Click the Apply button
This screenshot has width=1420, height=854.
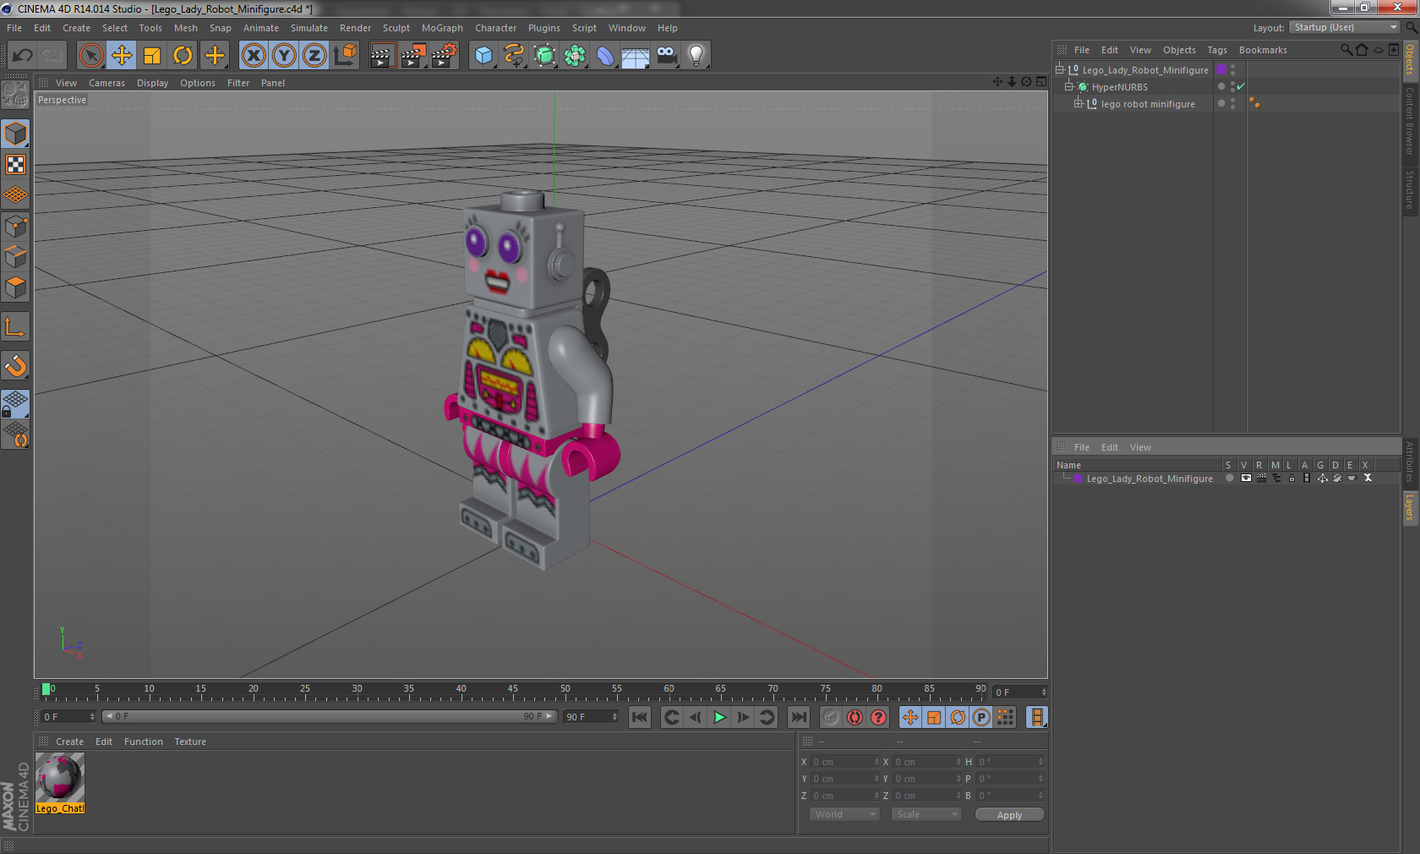point(1009,815)
